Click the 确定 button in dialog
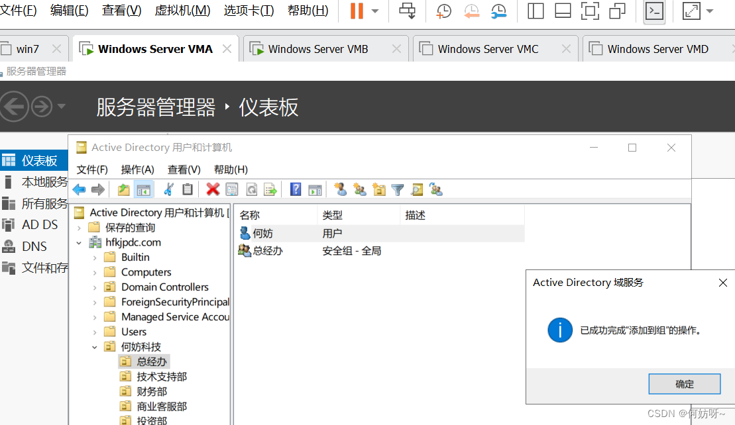The height and width of the screenshot is (425, 735). (684, 384)
